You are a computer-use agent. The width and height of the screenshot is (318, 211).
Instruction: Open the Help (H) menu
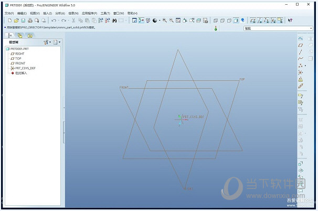132,13
